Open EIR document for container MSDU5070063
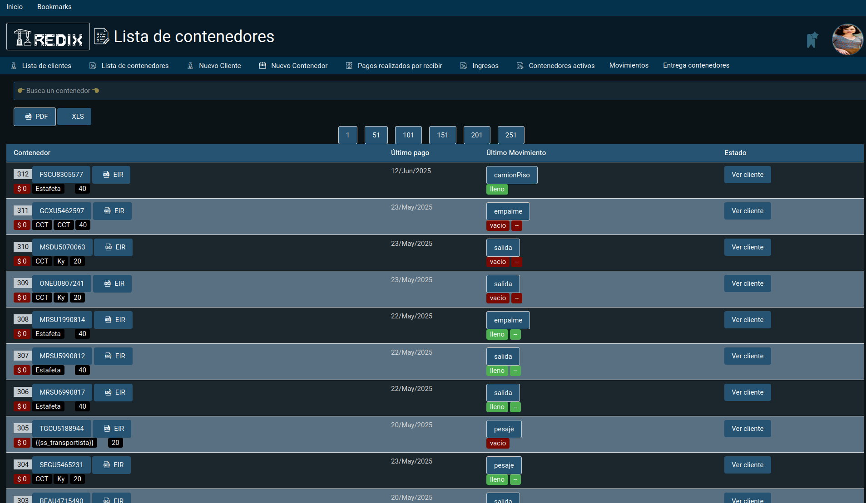 (114, 247)
